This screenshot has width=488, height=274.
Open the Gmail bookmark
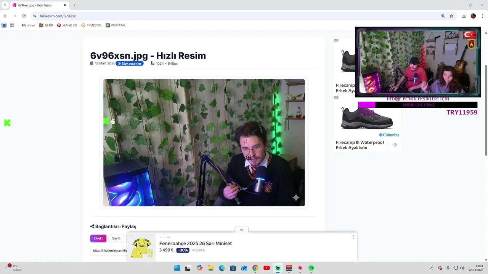(29, 25)
